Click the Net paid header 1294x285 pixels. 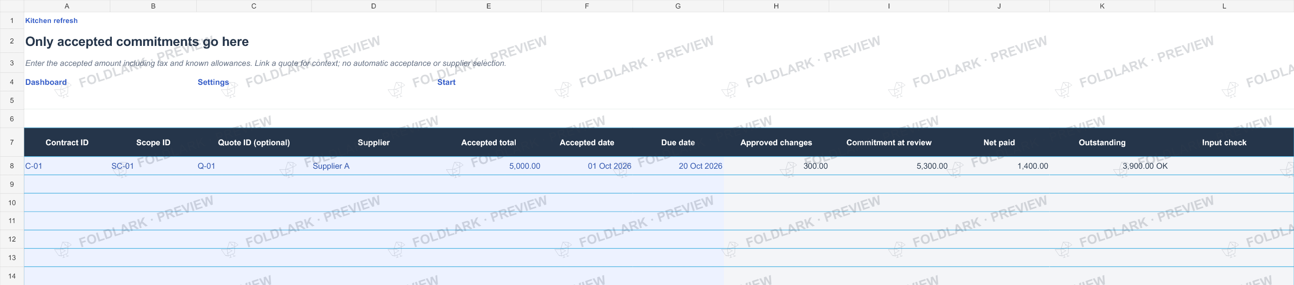999,142
